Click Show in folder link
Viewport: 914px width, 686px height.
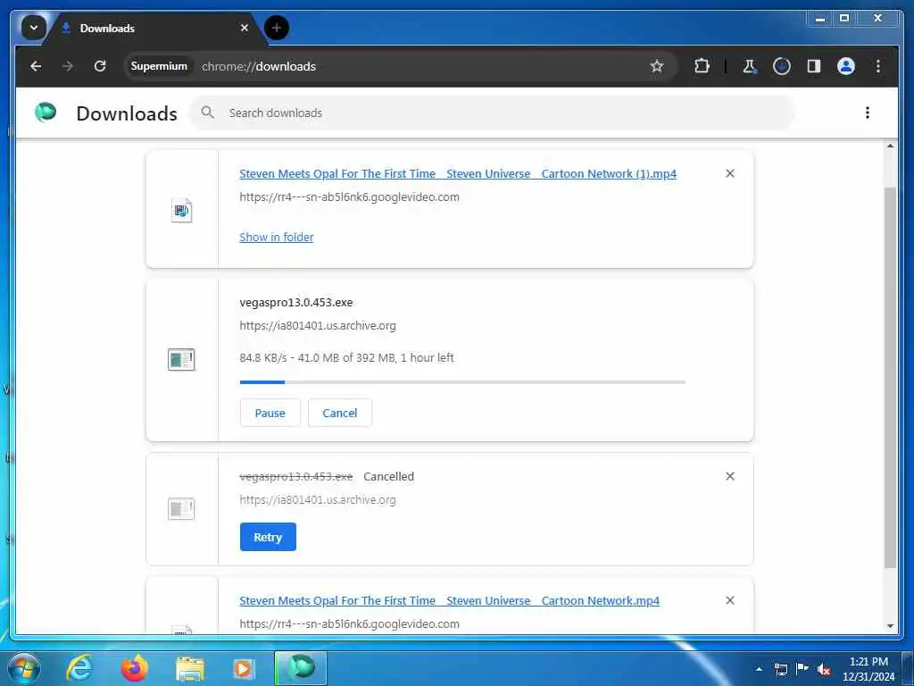tap(277, 237)
